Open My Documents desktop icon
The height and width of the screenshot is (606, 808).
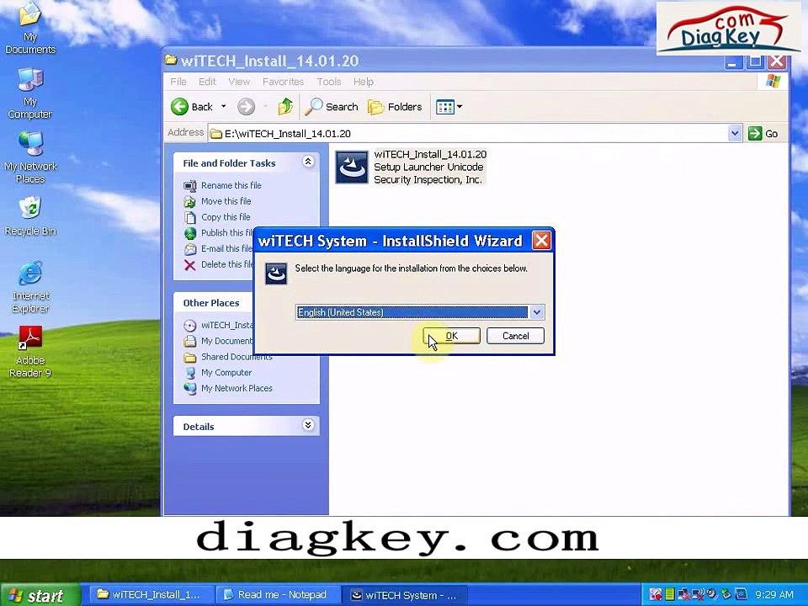coord(30,29)
